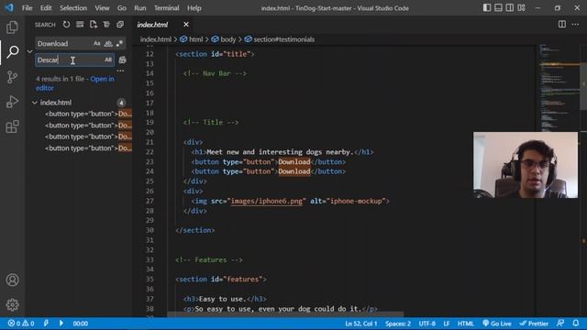Click the editor minimap

tap(559, 88)
